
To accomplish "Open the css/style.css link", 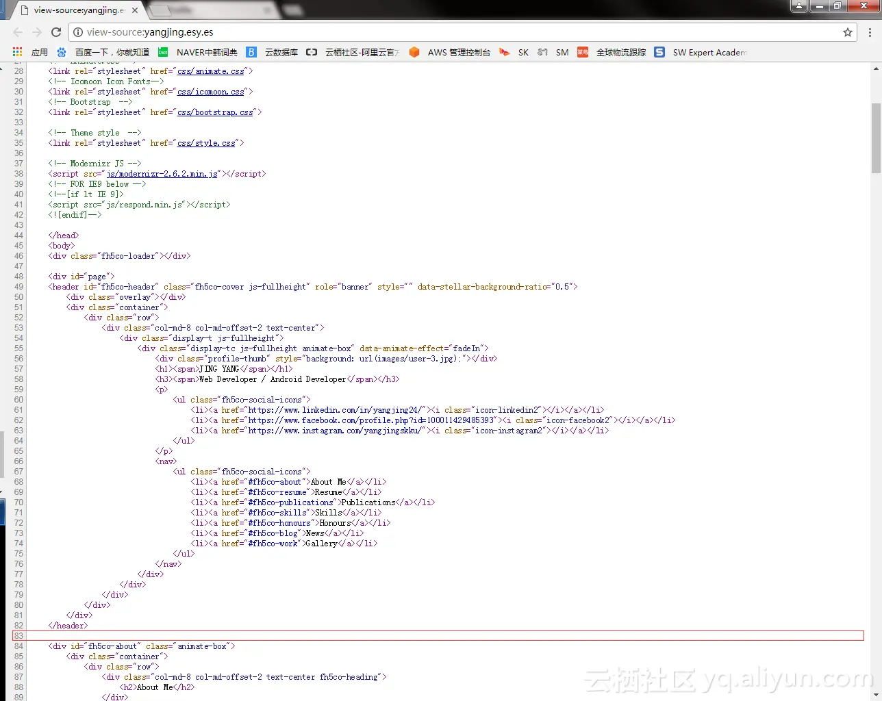I will click(x=206, y=143).
